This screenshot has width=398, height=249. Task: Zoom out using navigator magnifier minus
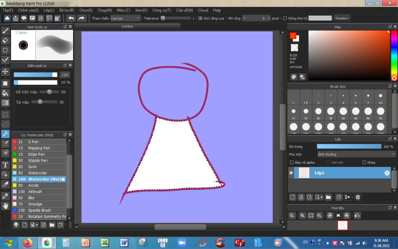tap(319, 216)
